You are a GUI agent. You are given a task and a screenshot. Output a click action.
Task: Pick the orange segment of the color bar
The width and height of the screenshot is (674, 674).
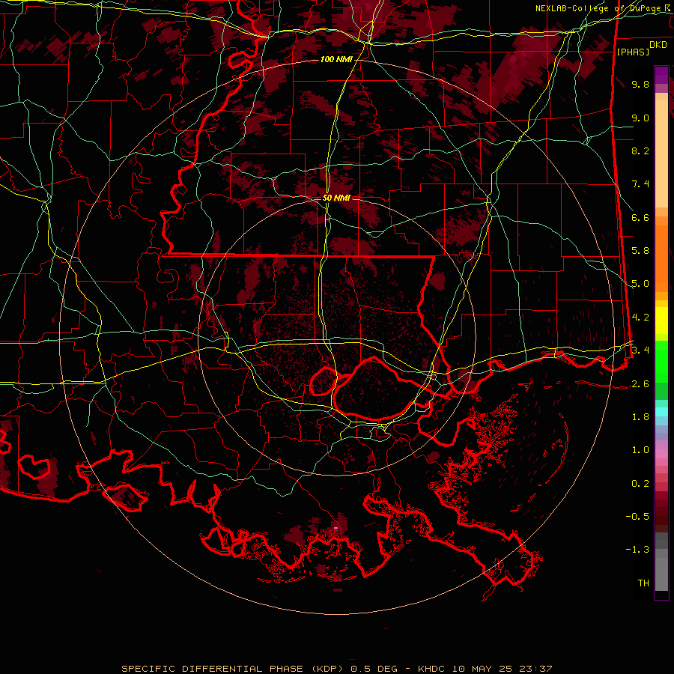pos(661,258)
